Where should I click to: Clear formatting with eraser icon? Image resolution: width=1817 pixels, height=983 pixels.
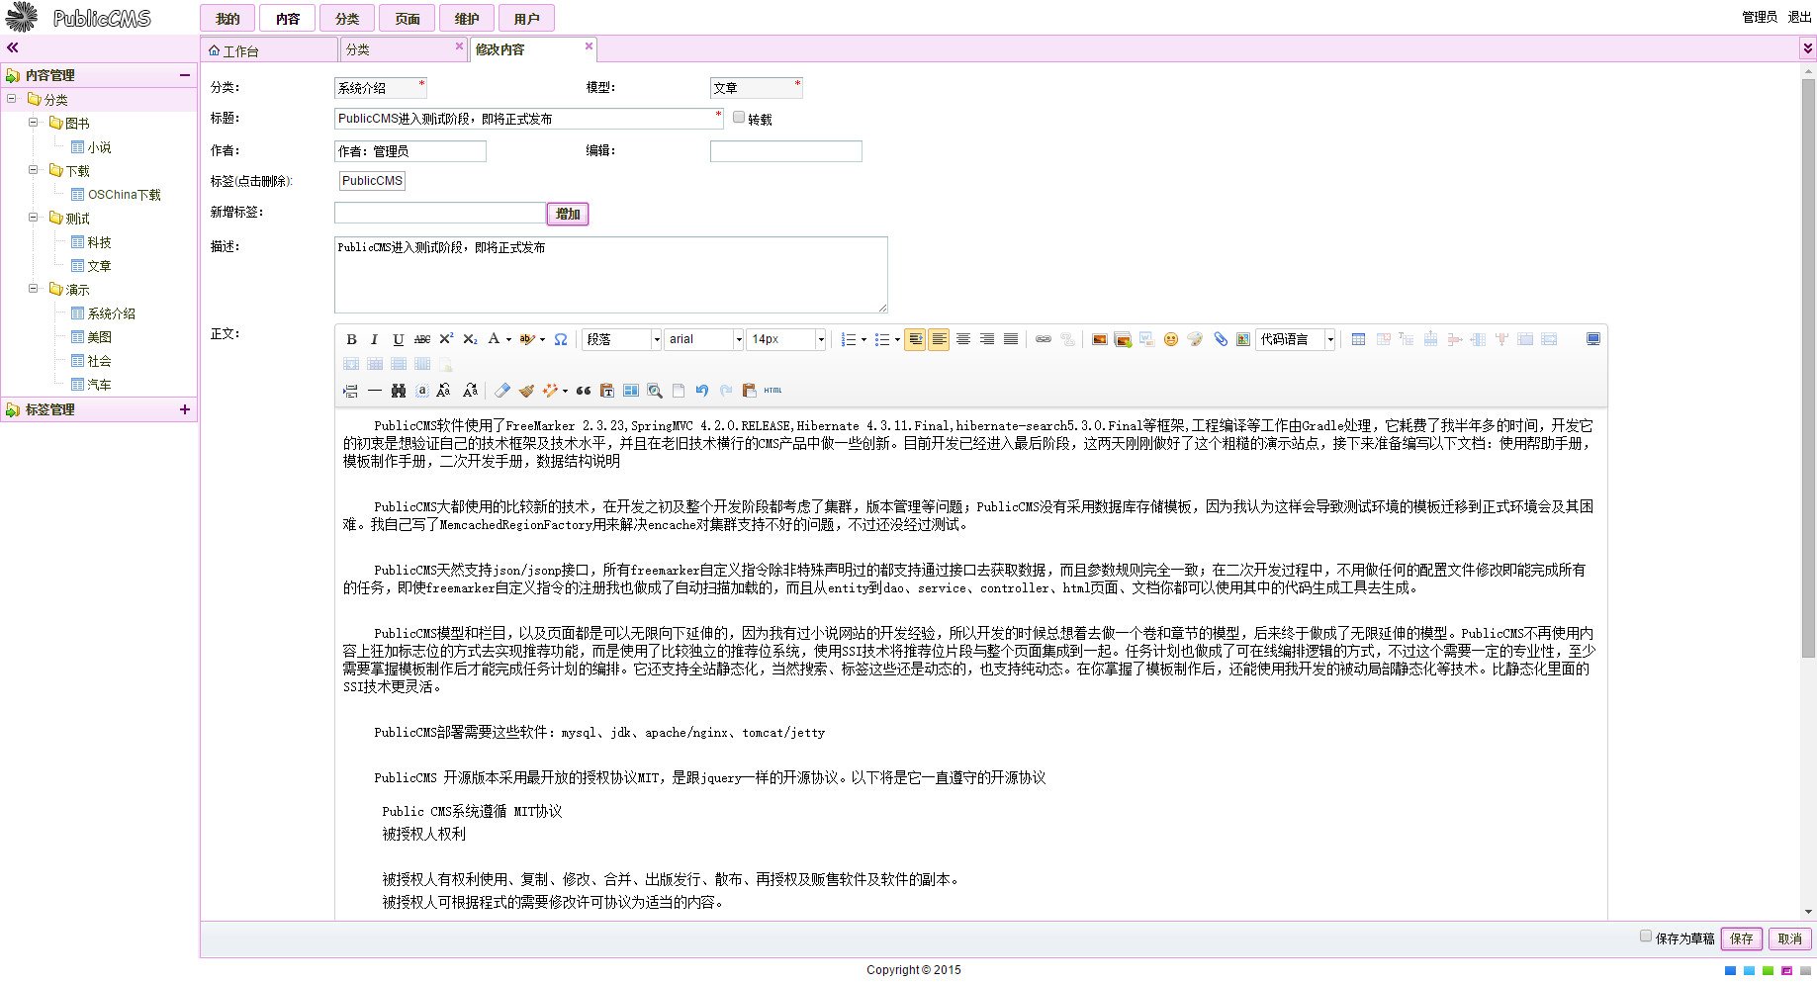pyautogui.click(x=502, y=391)
